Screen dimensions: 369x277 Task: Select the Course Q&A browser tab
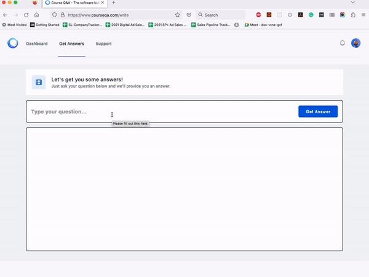click(75, 3)
